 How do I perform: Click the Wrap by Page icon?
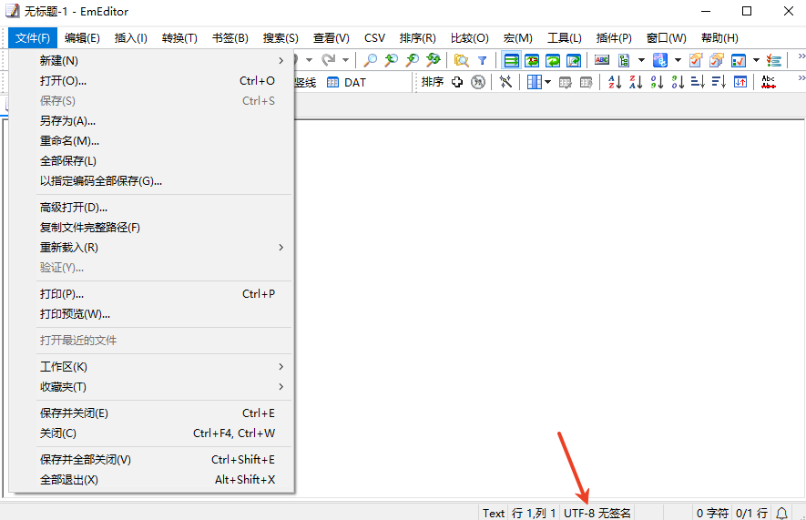574,60
